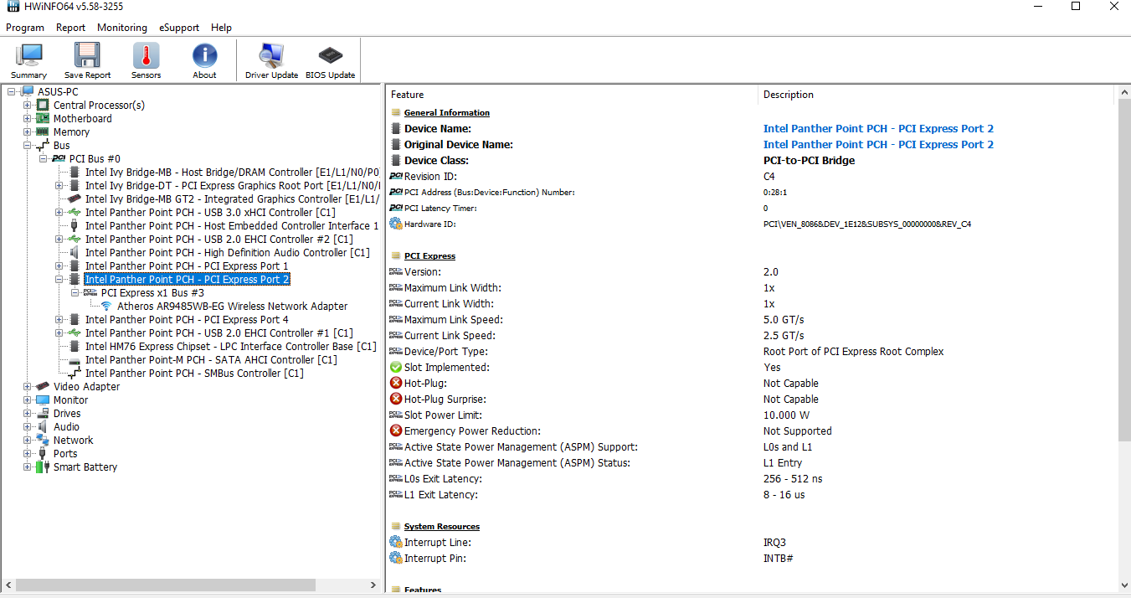Click the HWiNFO64 title bar app icon
The height and width of the screenshot is (598, 1131).
(11, 8)
